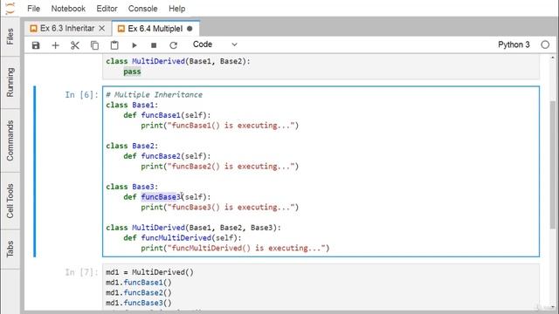
Task: Select the Ex 6.4 Multiplel tab
Action: [155, 29]
